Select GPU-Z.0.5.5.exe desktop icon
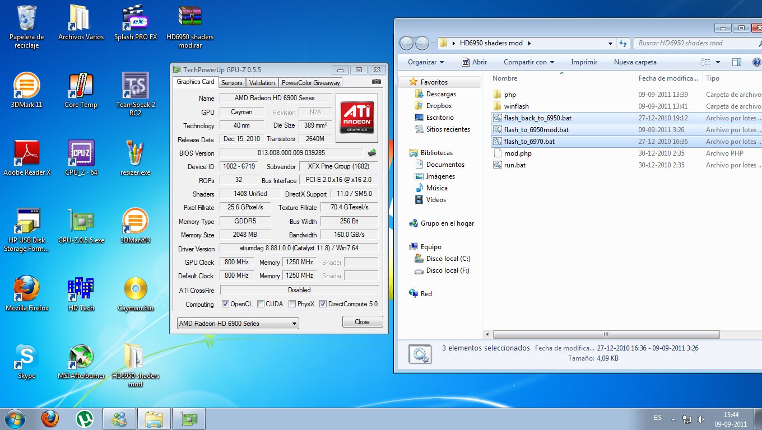The image size is (762, 430). [81, 226]
